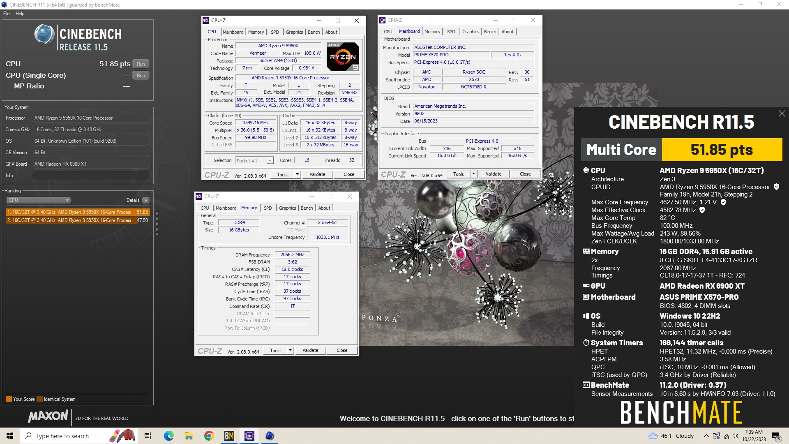Screen dimensions: 789x444
Task: Click the Ryzen 9 logo in CPU-Z
Action: 343,57
